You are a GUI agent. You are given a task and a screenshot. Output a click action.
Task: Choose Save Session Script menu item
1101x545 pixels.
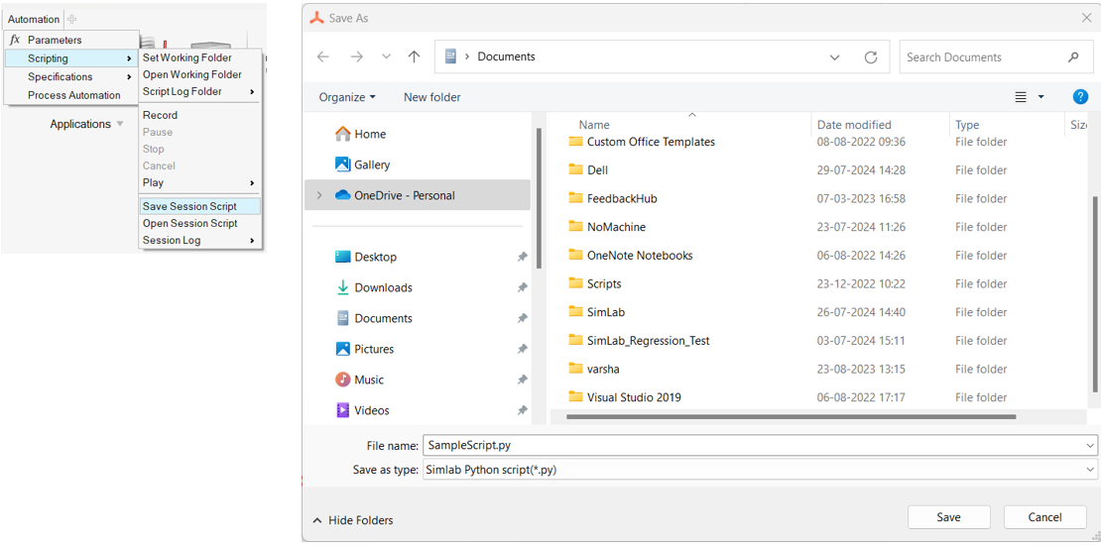tap(189, 206)
